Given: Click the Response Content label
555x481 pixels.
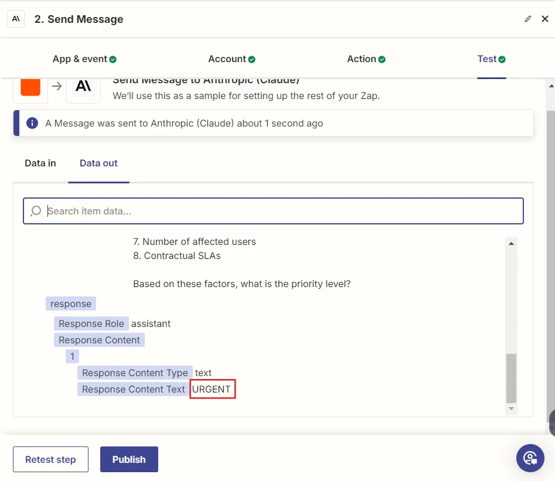Looking at the screenshot, I should pos(99,340).
